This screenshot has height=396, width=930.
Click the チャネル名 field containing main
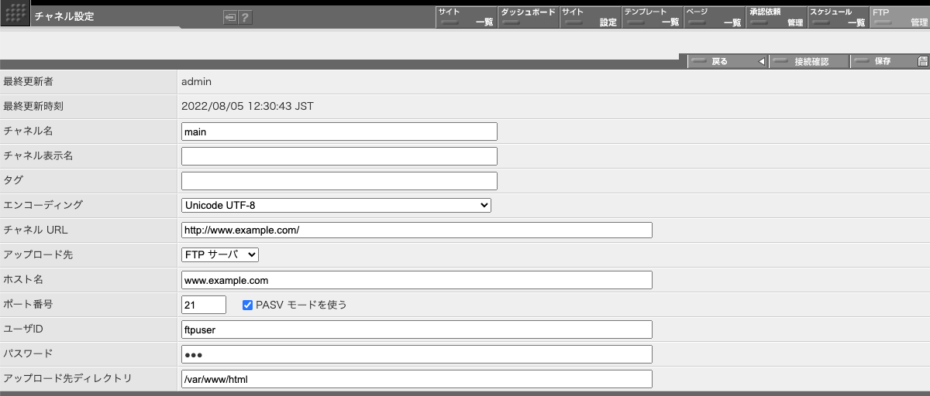[339, 131]
